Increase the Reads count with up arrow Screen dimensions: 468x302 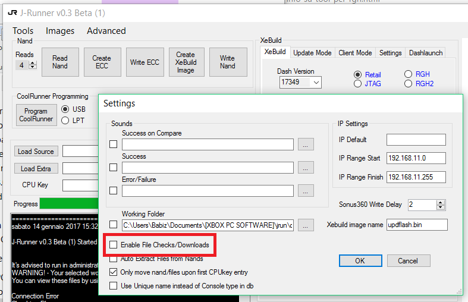33,62
